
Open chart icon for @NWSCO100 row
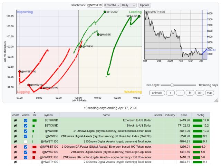(16, 157)
